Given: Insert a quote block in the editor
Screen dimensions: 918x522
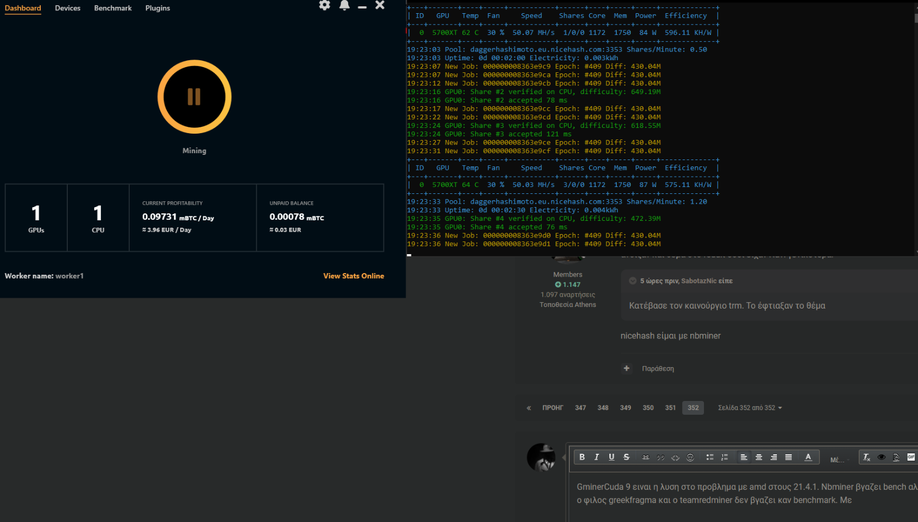Looking at the screenshot, I should 660,457.
